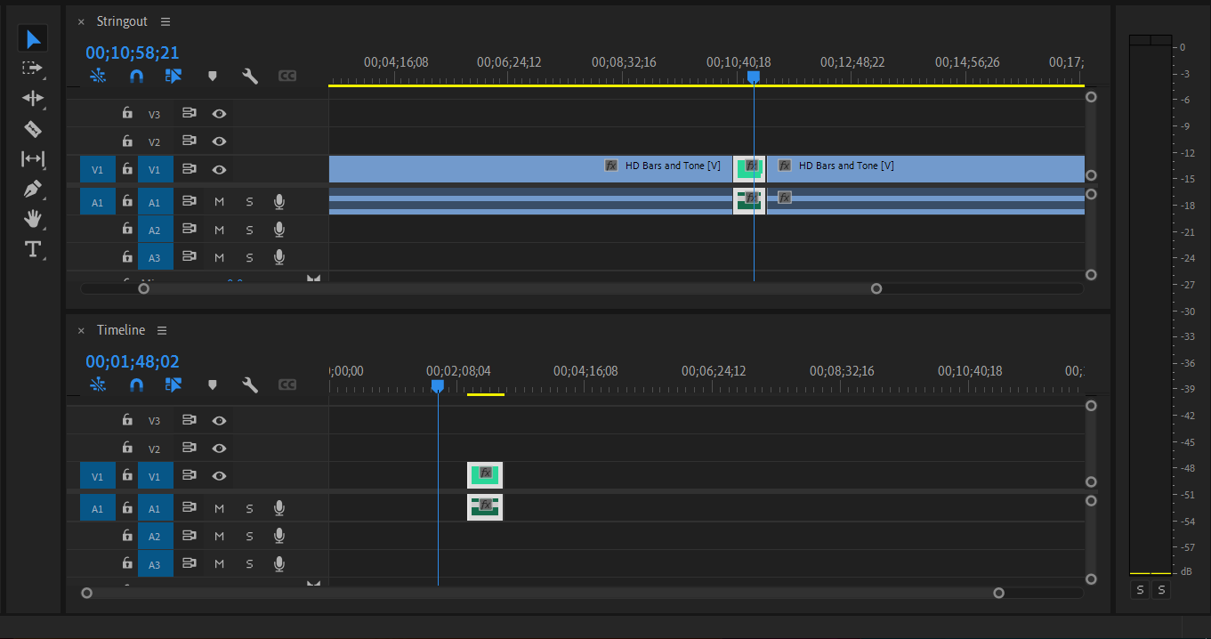
Task: Toggle lock on V2 in lower Timeline
Action: 127,448
